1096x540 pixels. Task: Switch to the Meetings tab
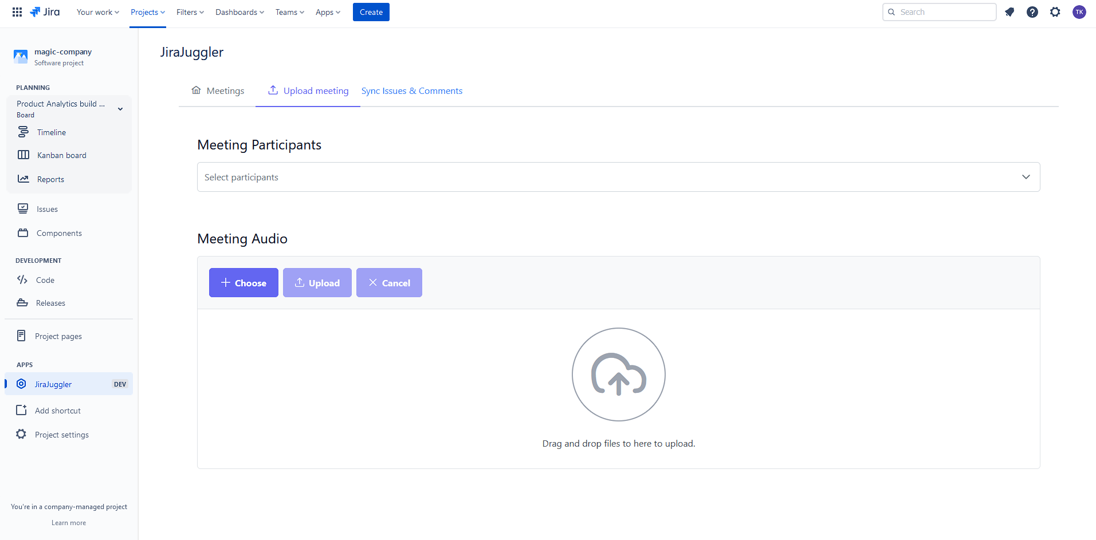218,90
